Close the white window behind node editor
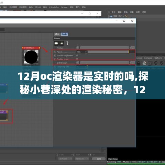Viewport: 165px width, 165px height. pos(97,13)
